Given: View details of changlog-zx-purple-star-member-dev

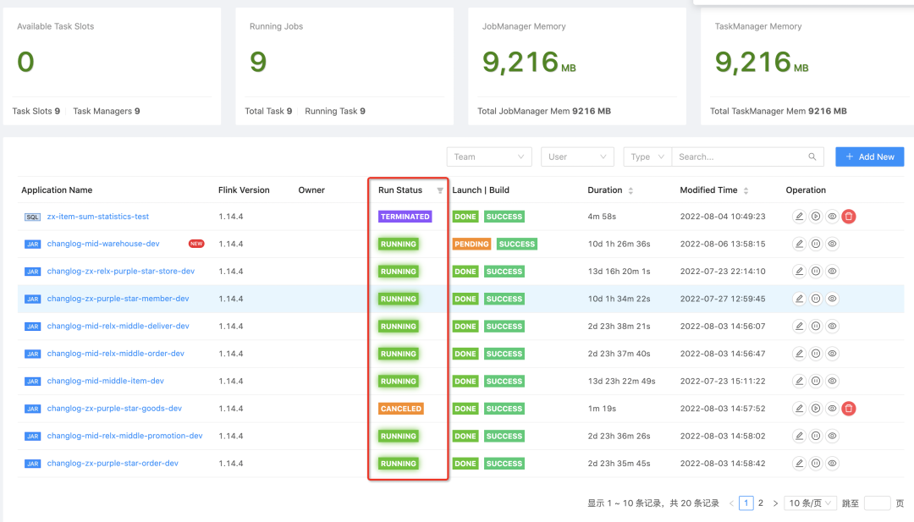Looking at the screenshot, I should 833,299.
